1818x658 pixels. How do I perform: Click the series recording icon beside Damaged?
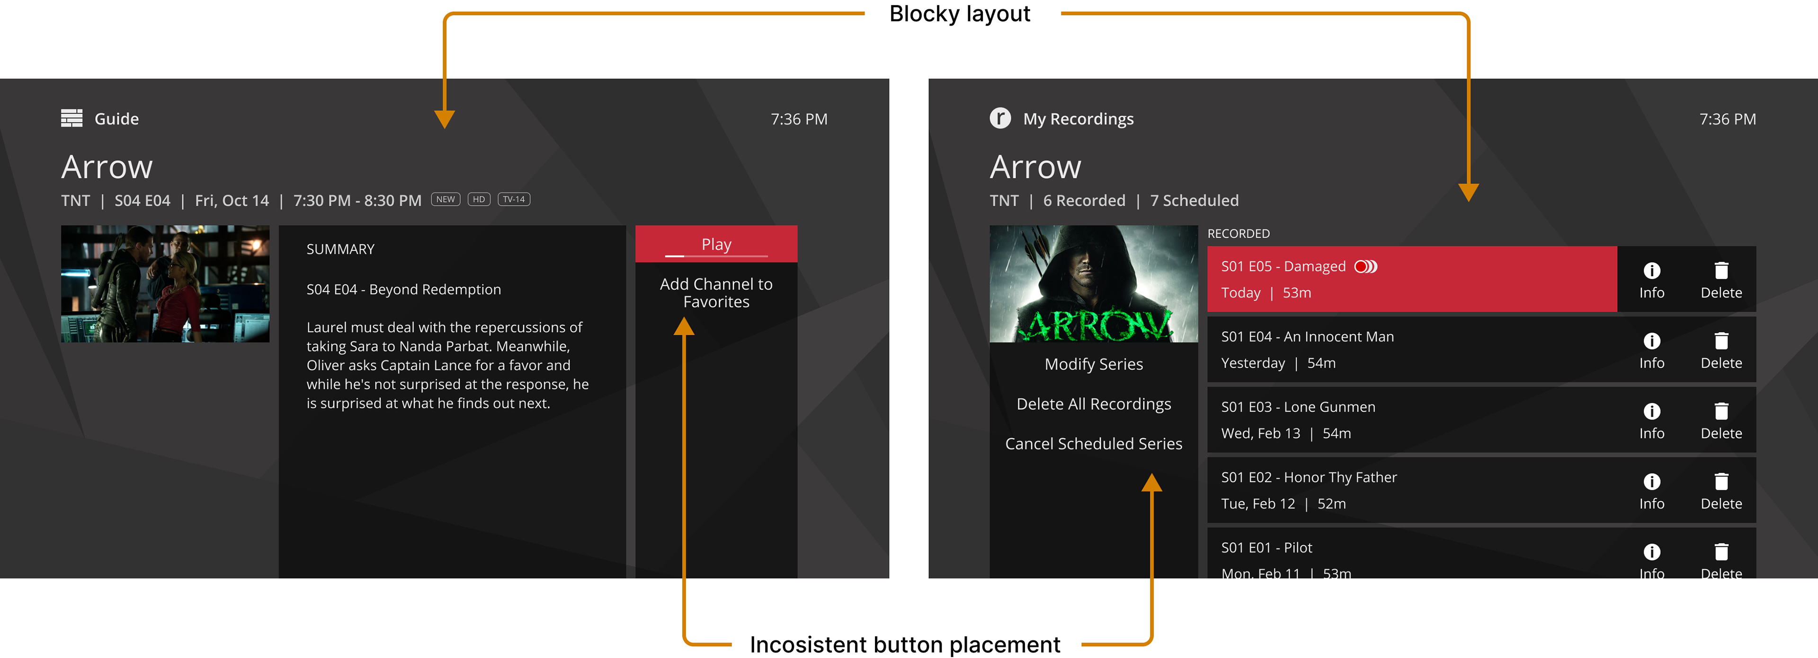click(1365, 267)
